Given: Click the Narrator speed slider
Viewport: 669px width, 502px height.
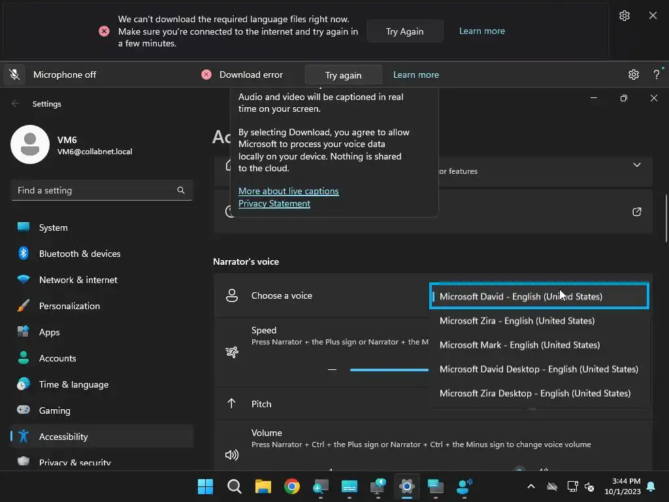Looking at the screenshot, I should [x=389, y=370].
